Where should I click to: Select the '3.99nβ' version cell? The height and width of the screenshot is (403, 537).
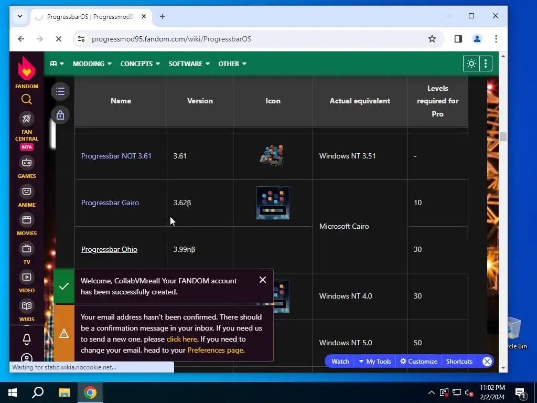[200, 249]
